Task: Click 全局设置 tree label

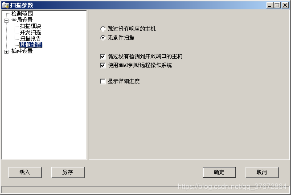Action: (x=22, y=20)
